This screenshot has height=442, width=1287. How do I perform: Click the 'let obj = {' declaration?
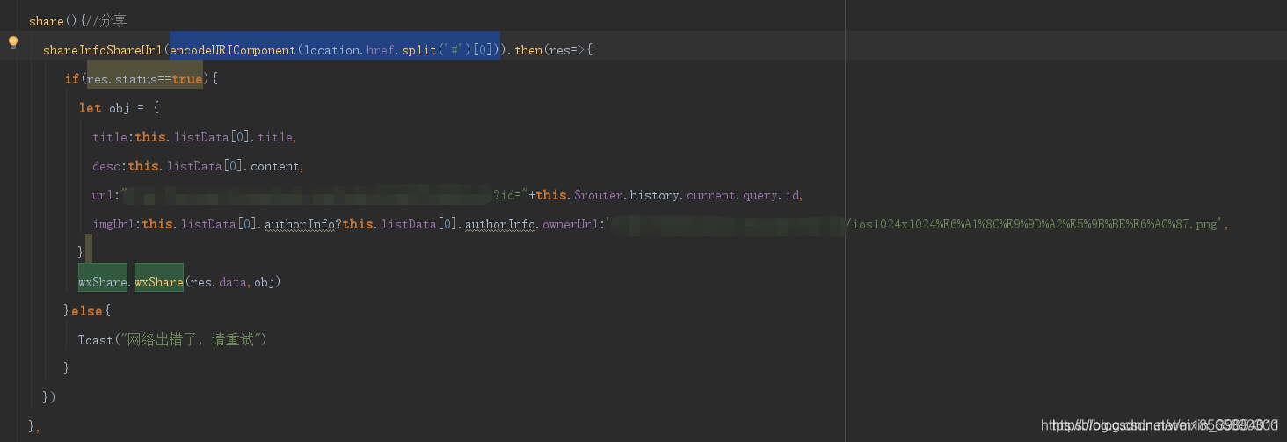[x=119, y=108]
